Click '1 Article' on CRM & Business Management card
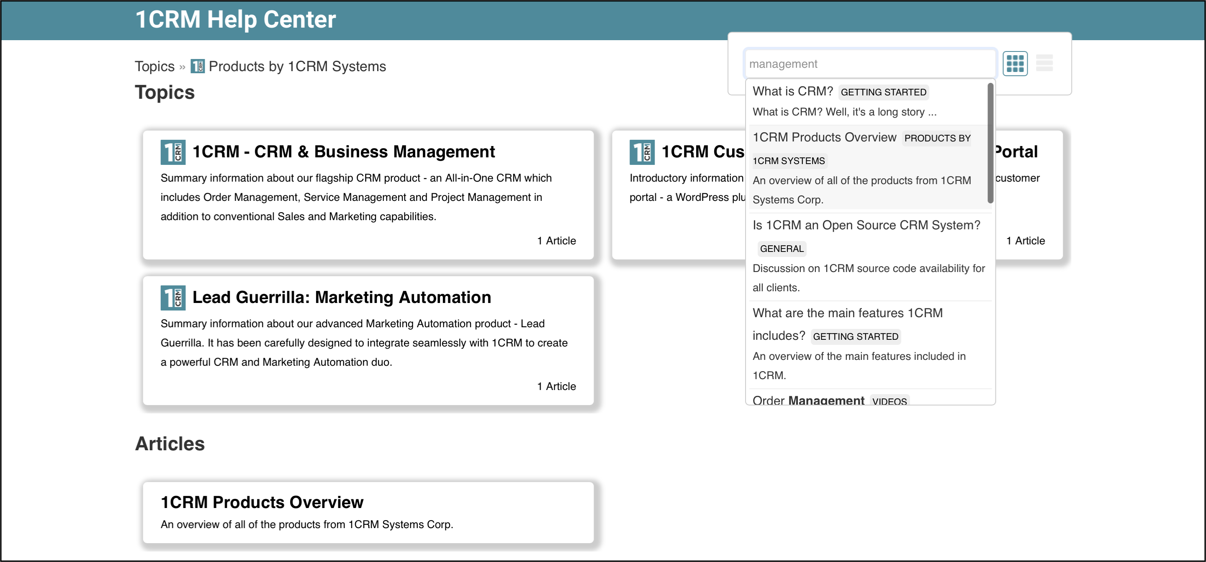1206x562 pixels. click(556, 241)
